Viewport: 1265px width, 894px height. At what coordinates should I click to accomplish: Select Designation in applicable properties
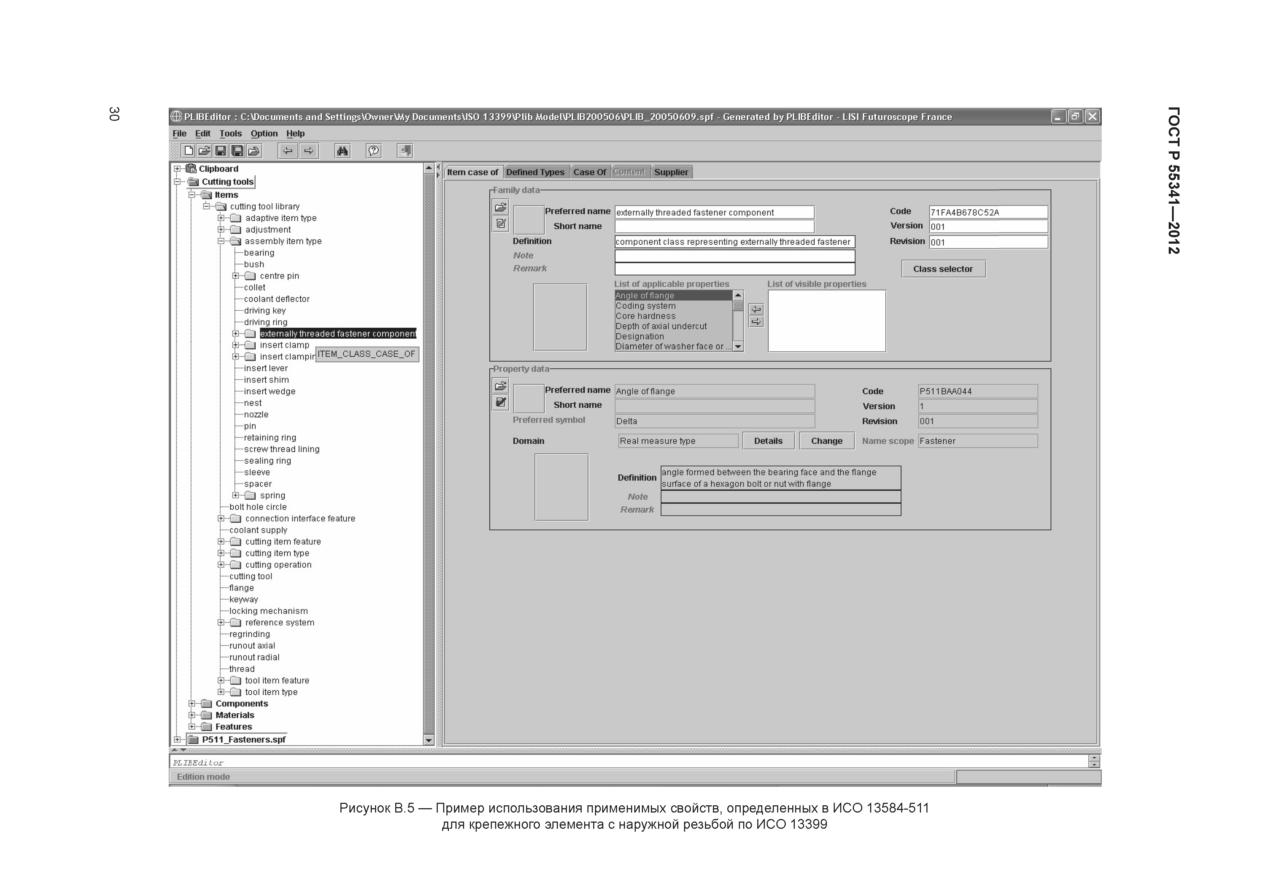(x=673, y=337)
